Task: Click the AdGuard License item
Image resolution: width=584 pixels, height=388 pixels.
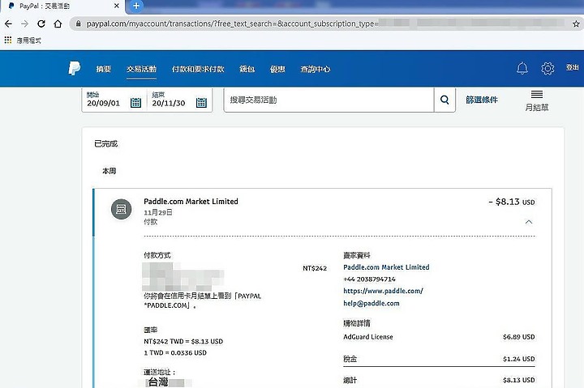Action: click(368, 337)
